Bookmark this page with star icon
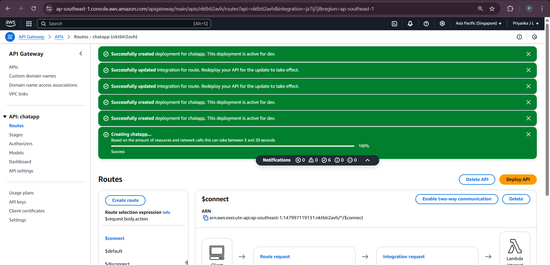This screenshot has height=265, width=550. pyautogui.click(x=492, y=9)
